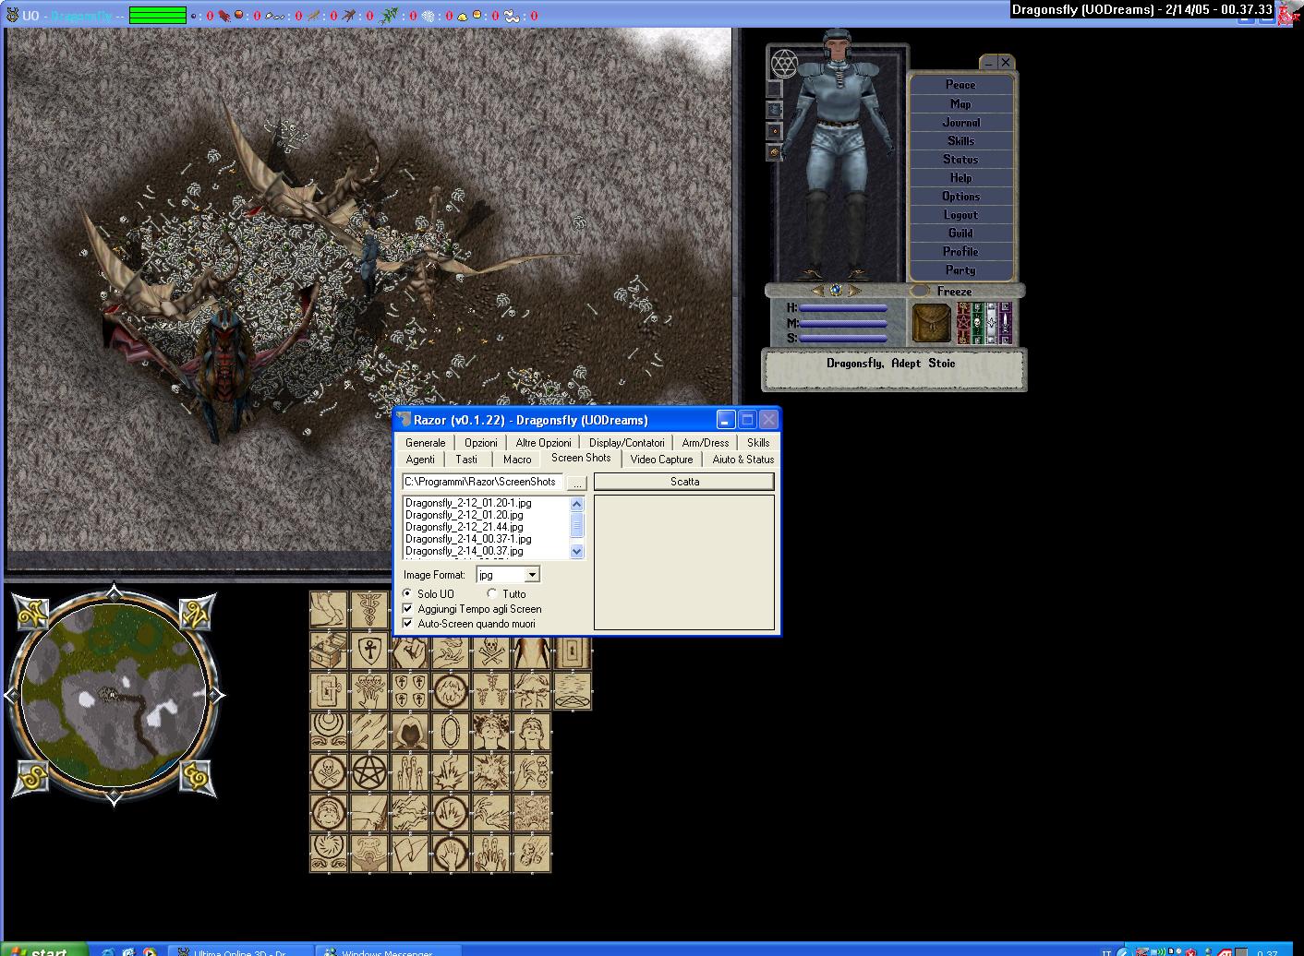The image size is (1304, 956).
Task: Open the backpack icon on paperdoll
Action: pos(932,324)
